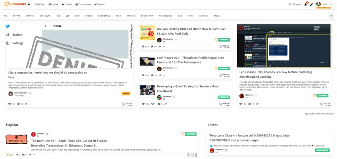Open the HBD-HIVE post thumbnail
Viewport: 337px width, 159px height.
147,33
